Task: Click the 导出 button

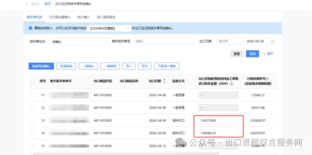Action: [145, 66]
